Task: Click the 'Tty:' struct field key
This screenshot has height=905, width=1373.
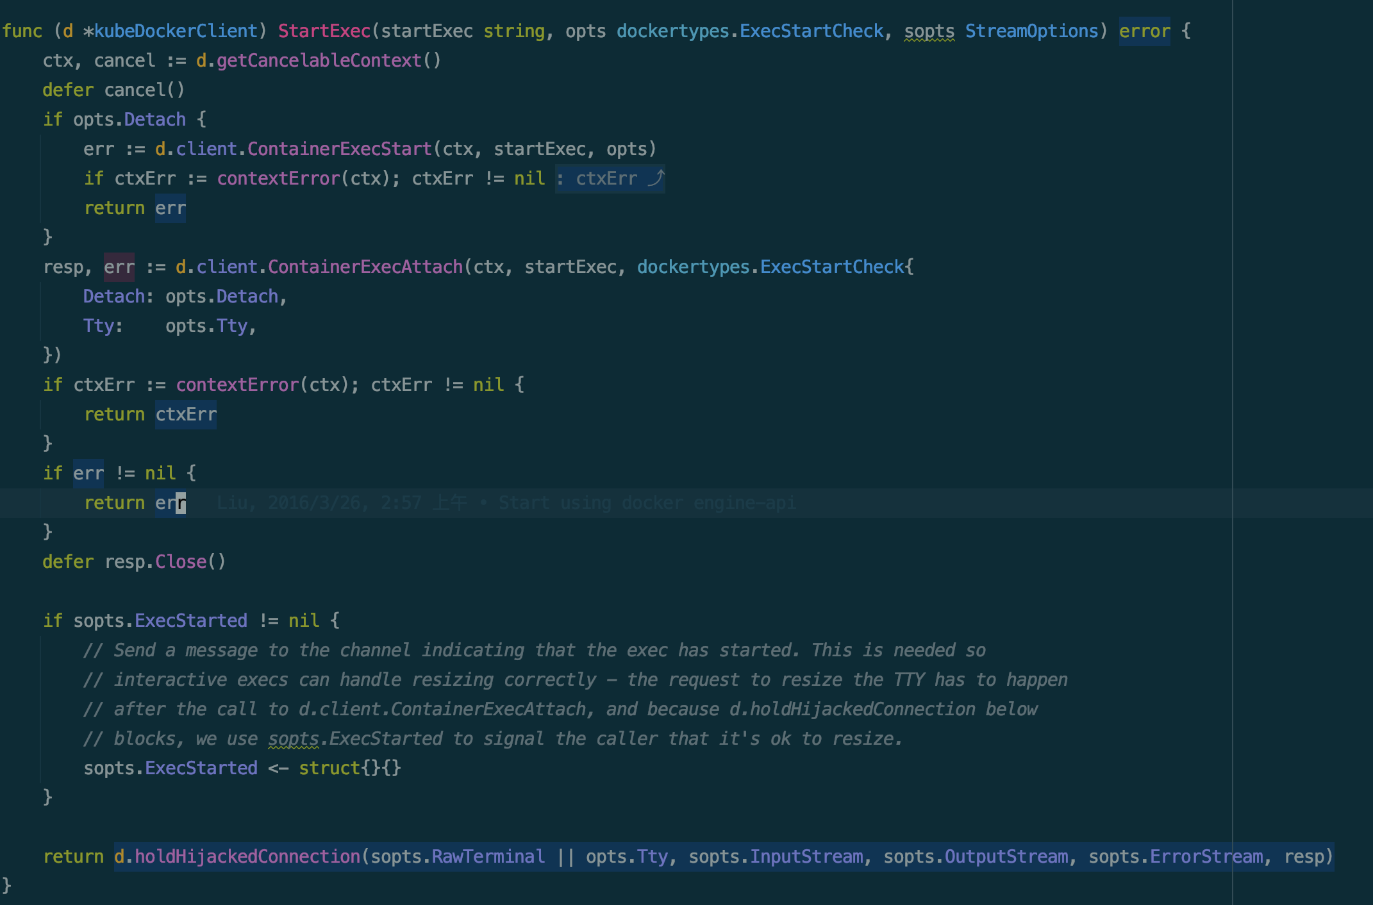Action: pyautogui.click(x=100, y=326)
